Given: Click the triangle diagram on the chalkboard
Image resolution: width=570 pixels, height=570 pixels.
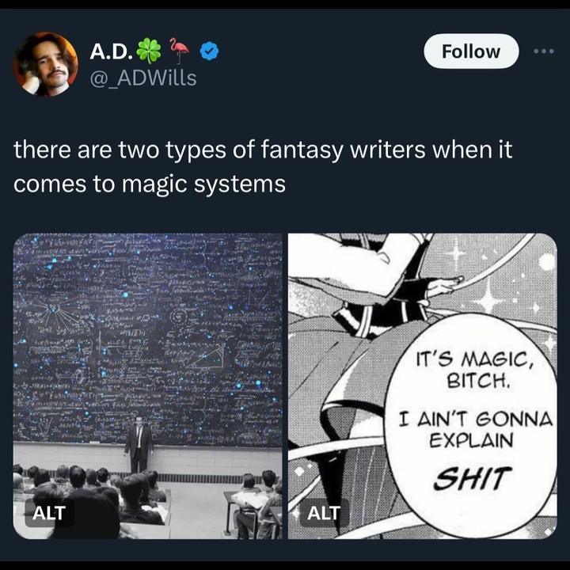Looking at the screenshot, I should [x=207, y=356].
